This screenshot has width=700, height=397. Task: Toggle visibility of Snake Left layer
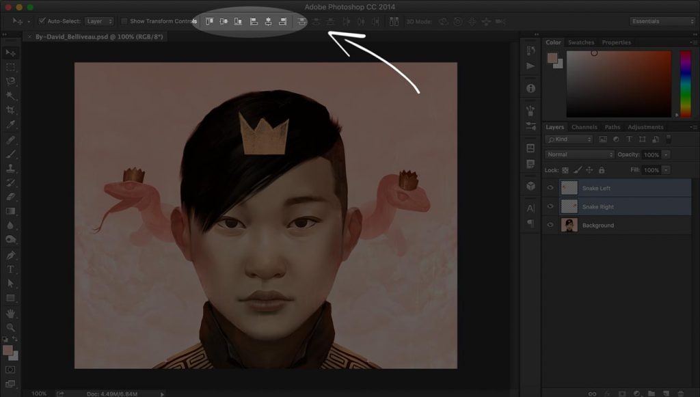(x=550, y=188)
